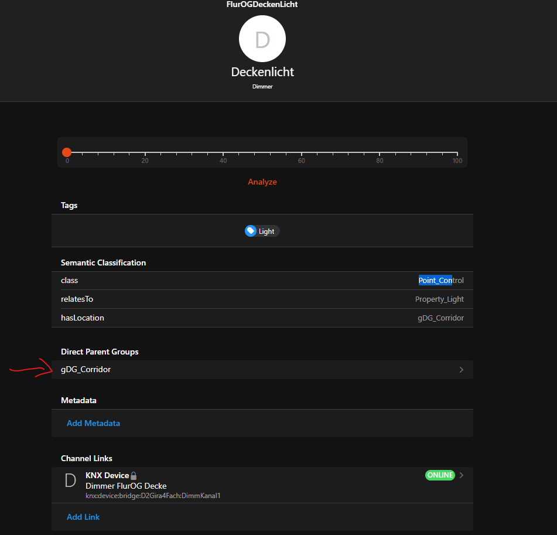The height and width of the screenshot is (535, 557).
Task: Select the Light tag chip label
Action: 266,231
